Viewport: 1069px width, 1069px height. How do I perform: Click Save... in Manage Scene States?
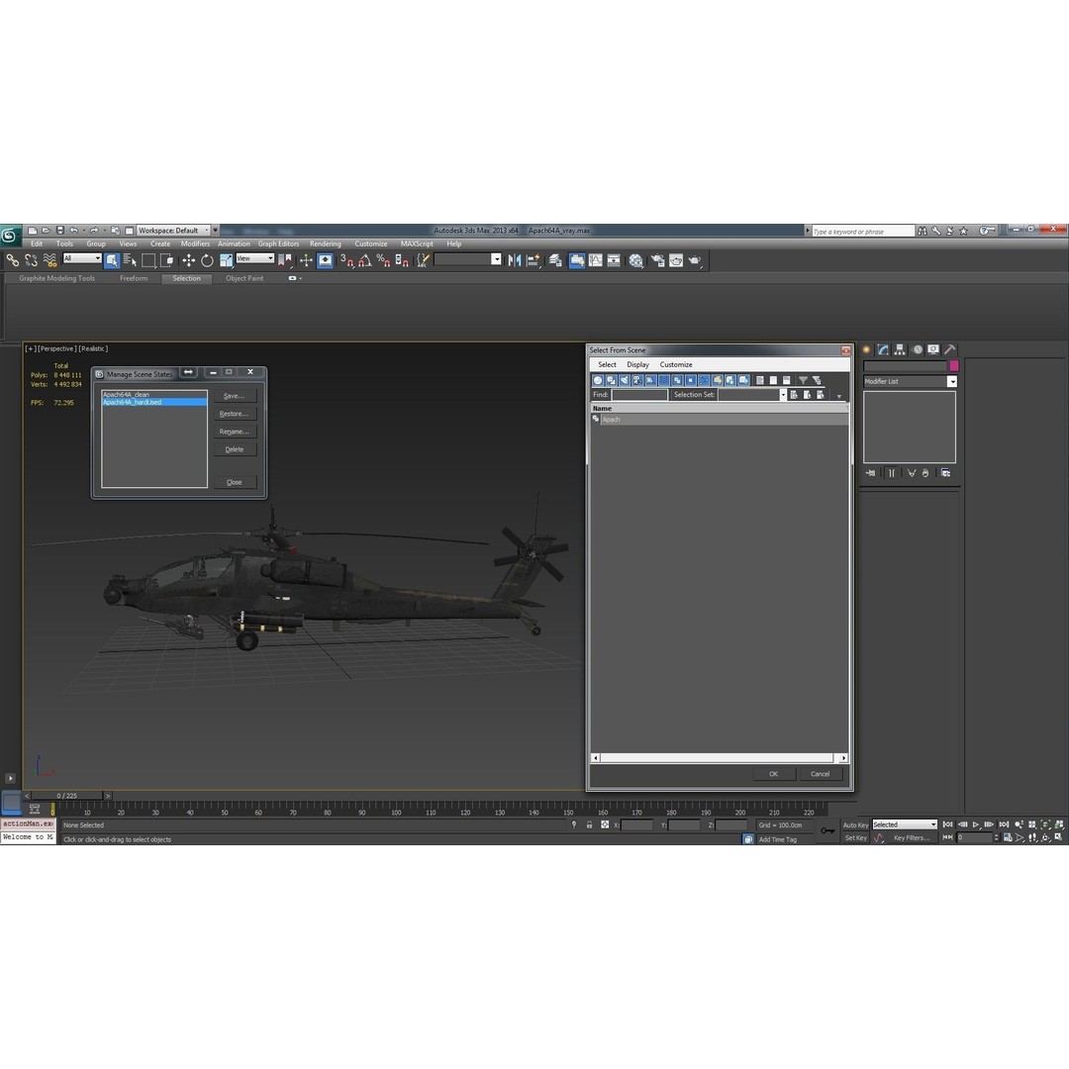pyautogui.click(x=235, y=396)
